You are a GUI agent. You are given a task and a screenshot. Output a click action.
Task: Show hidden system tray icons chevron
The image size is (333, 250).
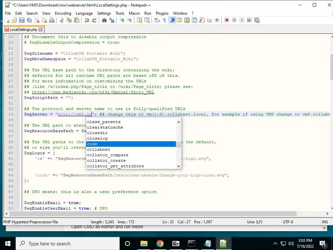[x=275, y=243]
